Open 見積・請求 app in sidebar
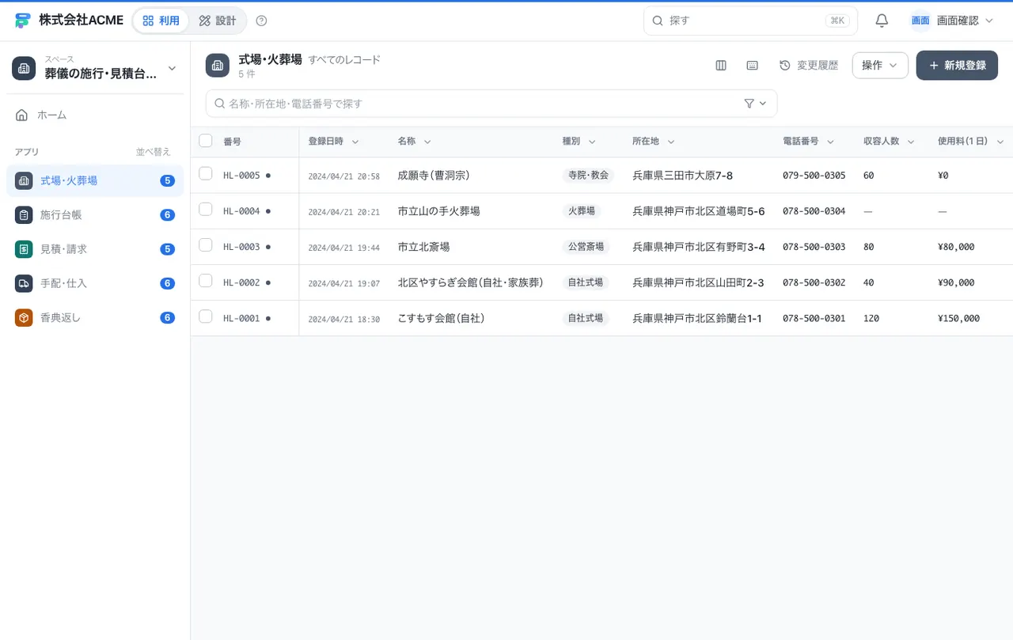This screenshot has height=640, width=1013. coord(95,249)
